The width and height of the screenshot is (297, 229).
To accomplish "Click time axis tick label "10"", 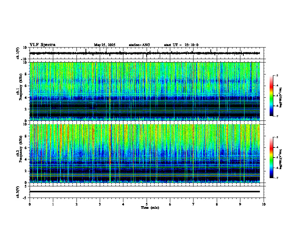I will click(264, 204).
